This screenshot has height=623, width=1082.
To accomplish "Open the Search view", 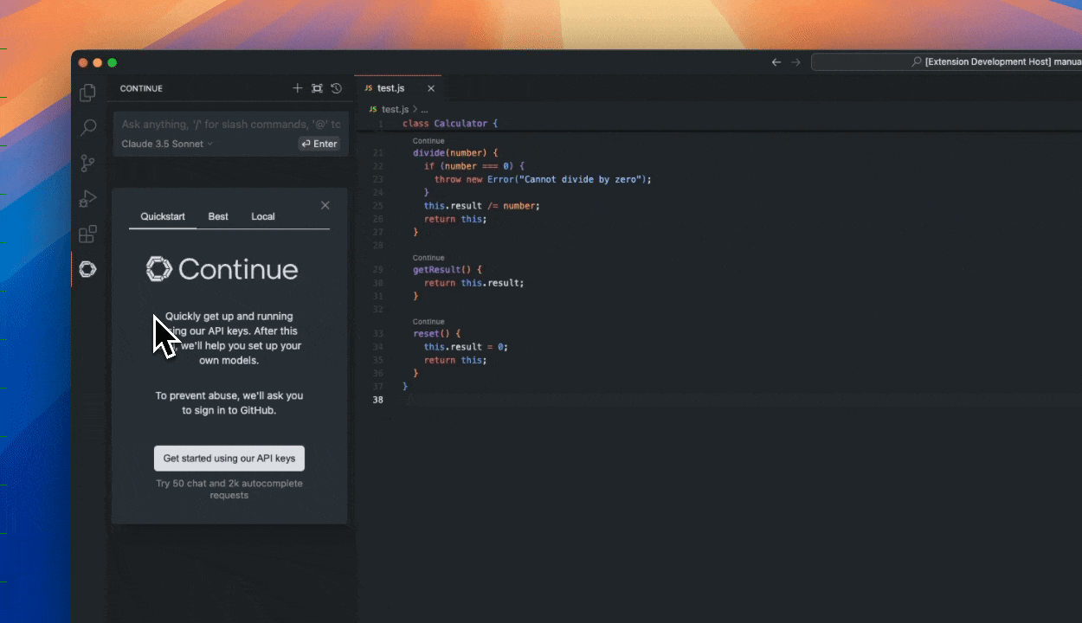I will coord(87,127).
